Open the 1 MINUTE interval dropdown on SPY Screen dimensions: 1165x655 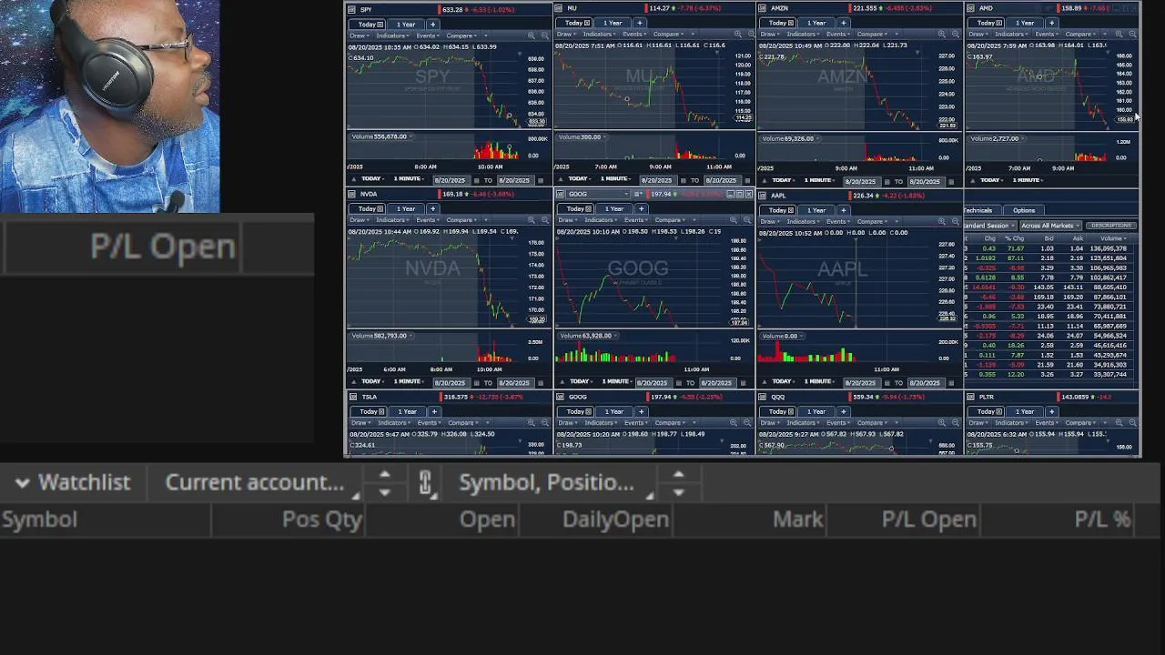(408, 179)
